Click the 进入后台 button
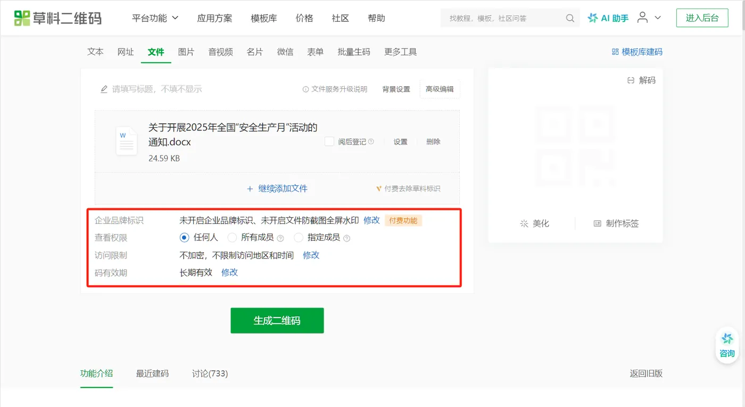745x407 pixels. [702, 18]
